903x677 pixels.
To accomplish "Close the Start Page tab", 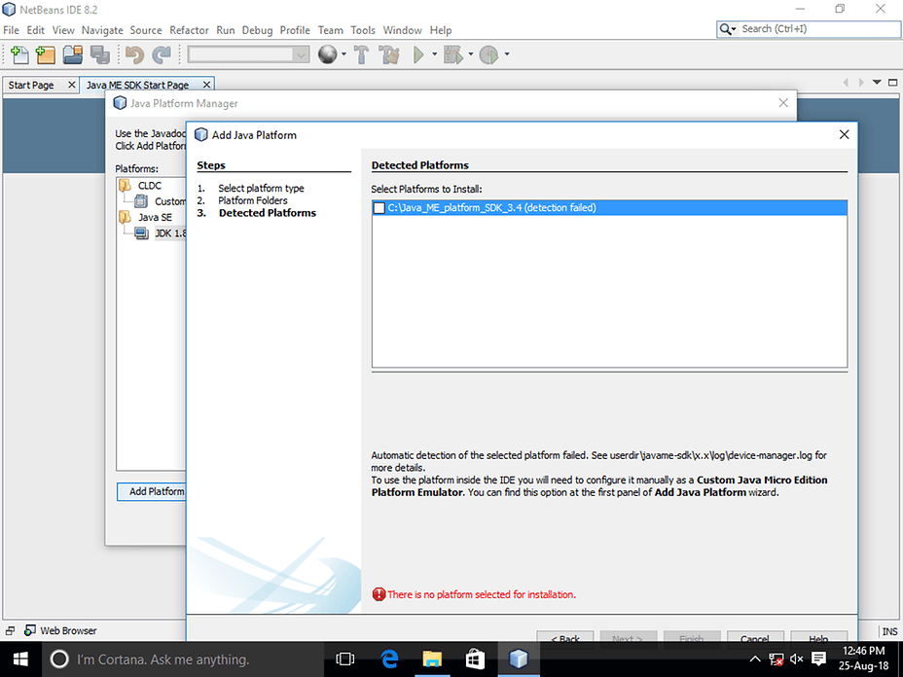I will click(x=71, y=85).
